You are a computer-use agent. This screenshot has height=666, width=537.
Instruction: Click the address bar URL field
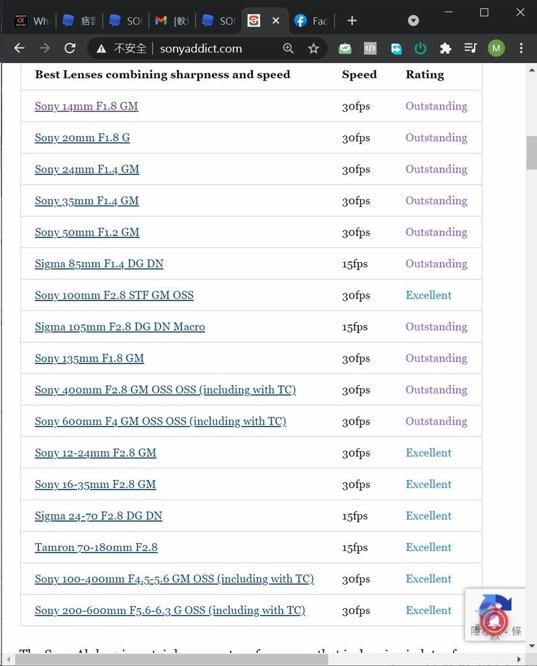(208, 48)
